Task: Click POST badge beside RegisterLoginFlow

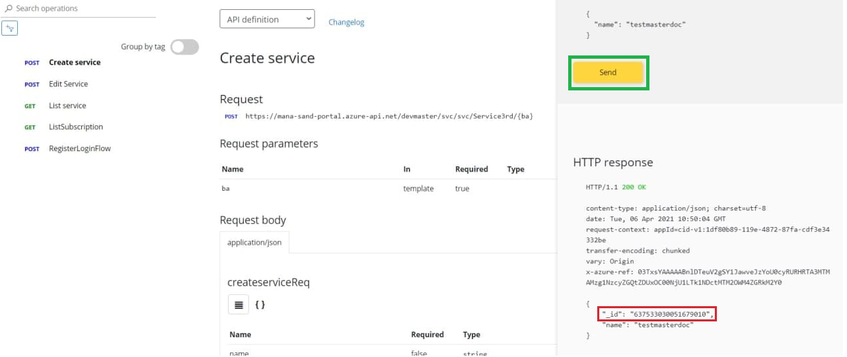Action: [32, 149]
